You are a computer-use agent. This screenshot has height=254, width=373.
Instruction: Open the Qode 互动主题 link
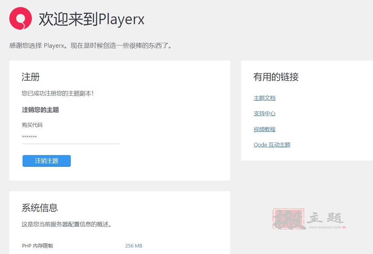point(272,145)
